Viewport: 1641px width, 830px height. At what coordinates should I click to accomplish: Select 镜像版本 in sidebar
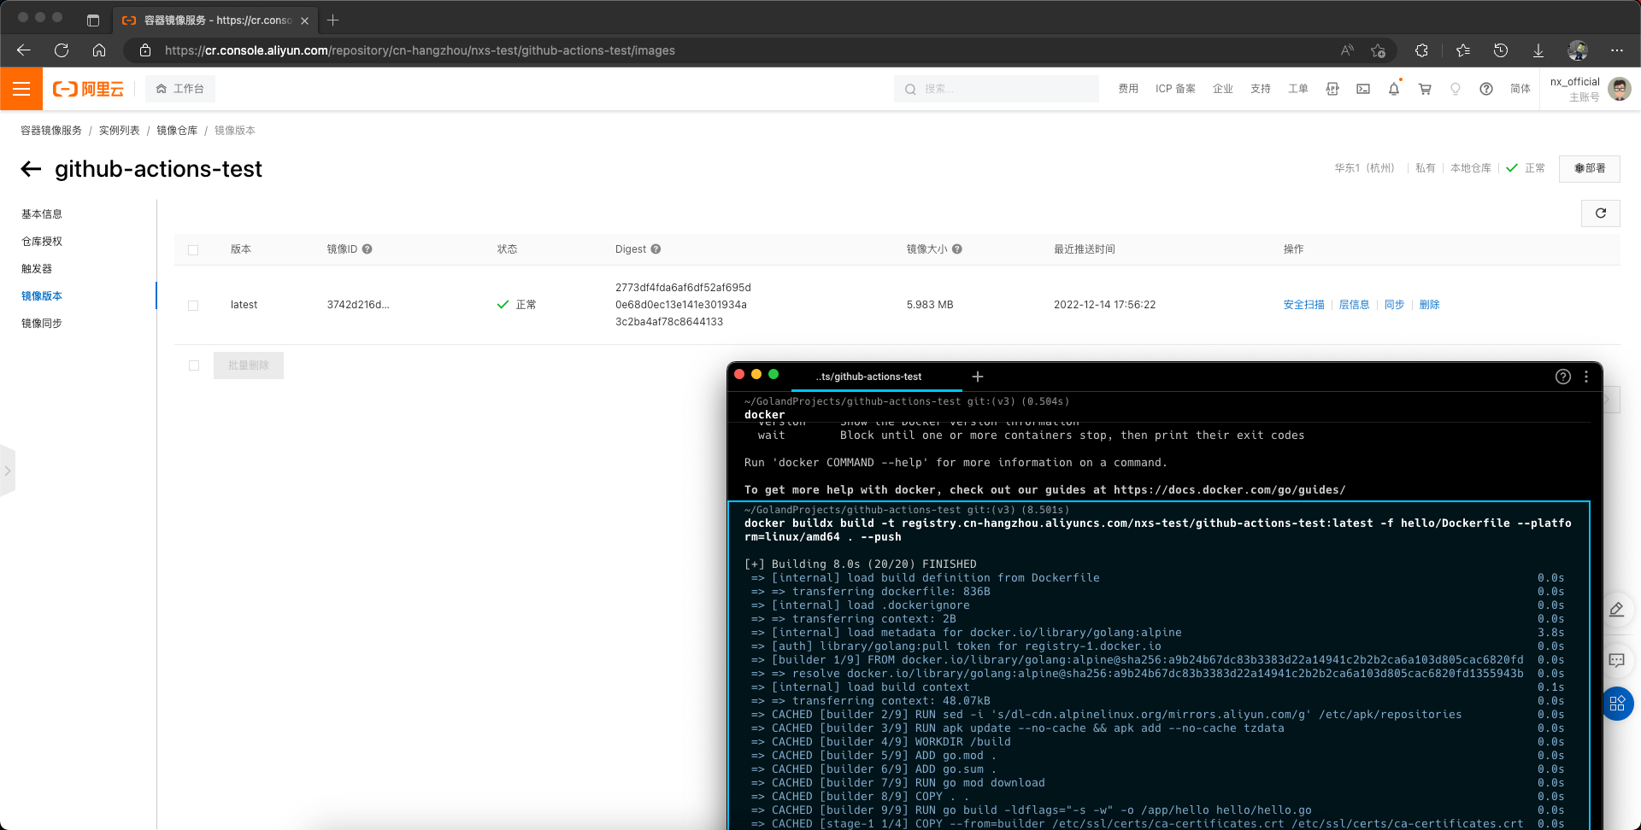(42, 296)
